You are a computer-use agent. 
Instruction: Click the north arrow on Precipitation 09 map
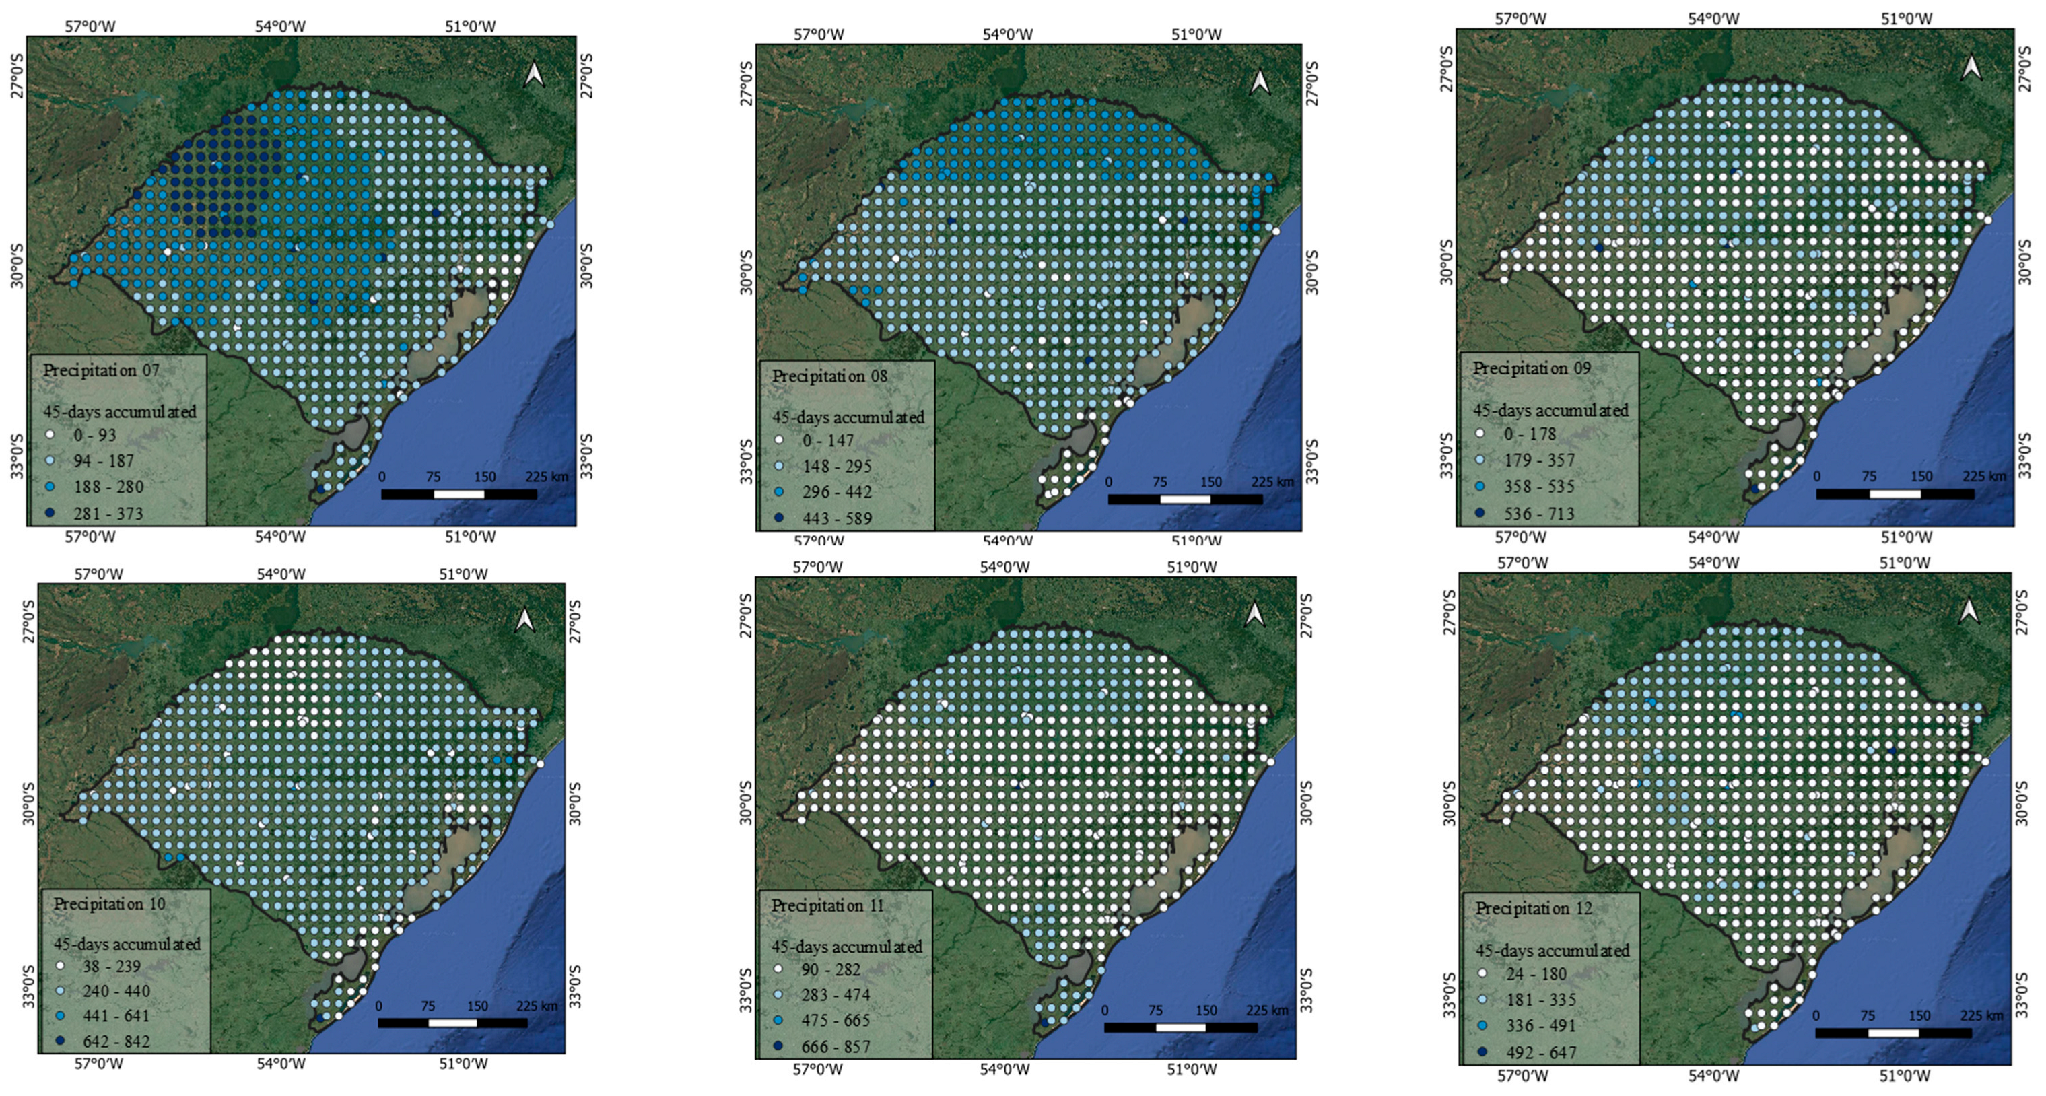[x=1971, y=67]
